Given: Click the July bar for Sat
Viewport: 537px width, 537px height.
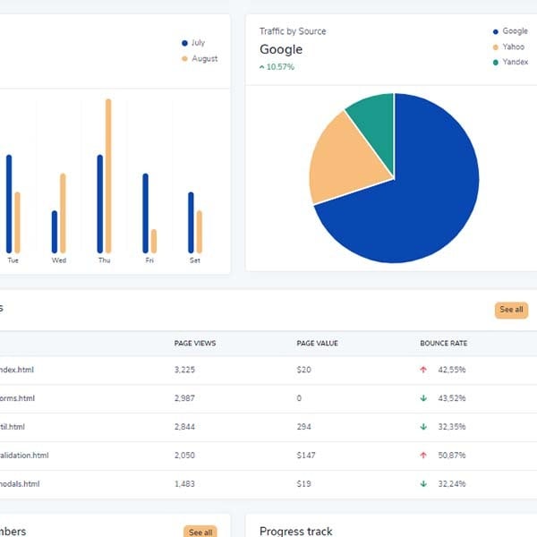Looking at the screenshot, I should tap(191, 223).
